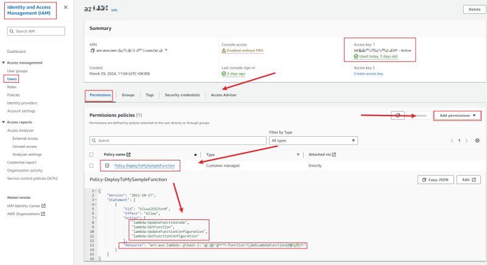This screenshot has height=265, width=487.
Task: Fold the Statement array at line 3
Action: click(x=96, y=200)
